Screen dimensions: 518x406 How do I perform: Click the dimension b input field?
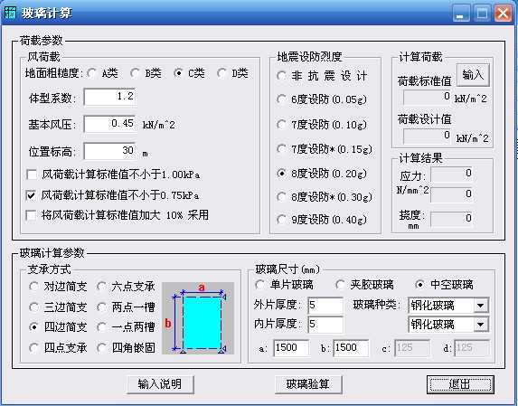click(x=351, y=348)
